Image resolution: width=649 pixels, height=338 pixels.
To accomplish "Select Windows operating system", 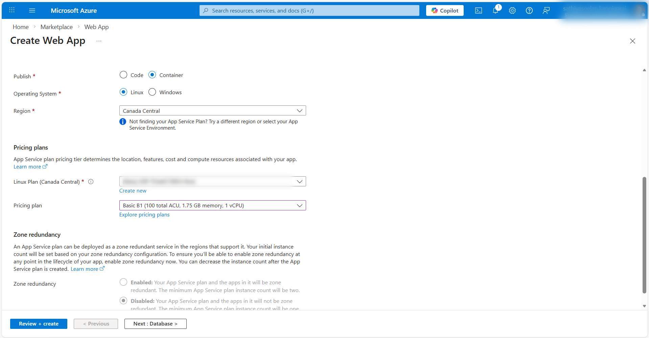I will (x=152, y=92).
